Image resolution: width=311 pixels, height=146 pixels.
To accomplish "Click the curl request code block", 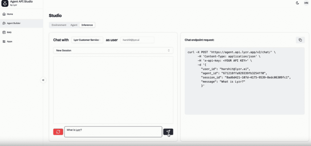I will point(244,81).
